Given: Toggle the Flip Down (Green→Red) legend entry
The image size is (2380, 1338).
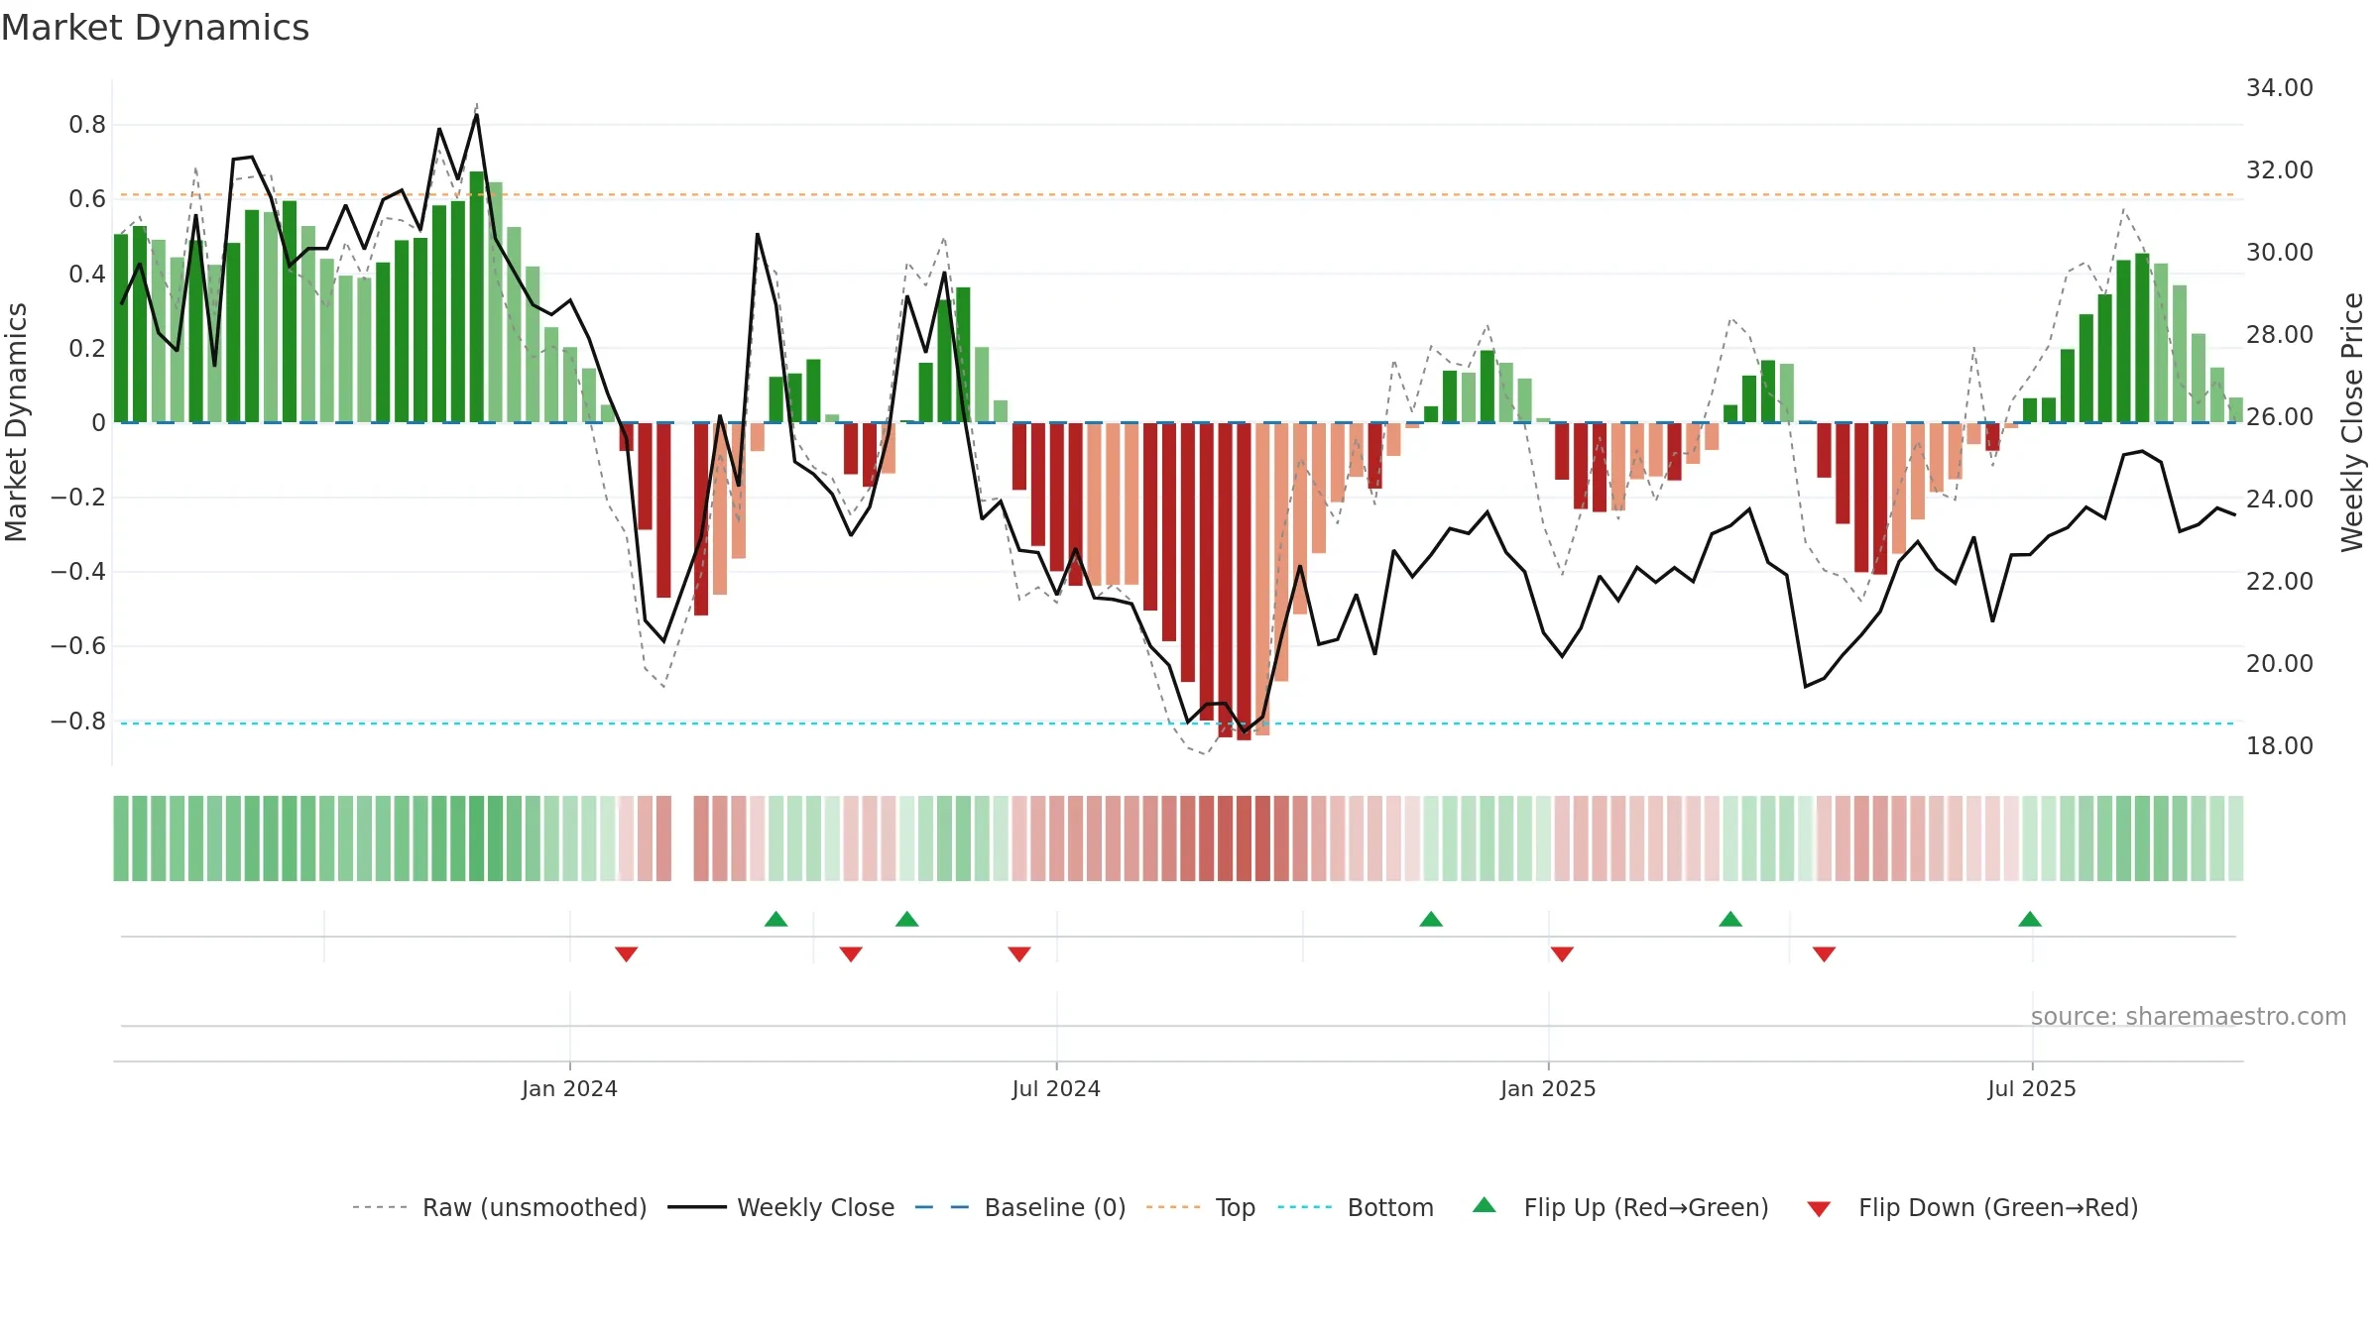Looking at the screenshot, I should click(1971, 1207).
